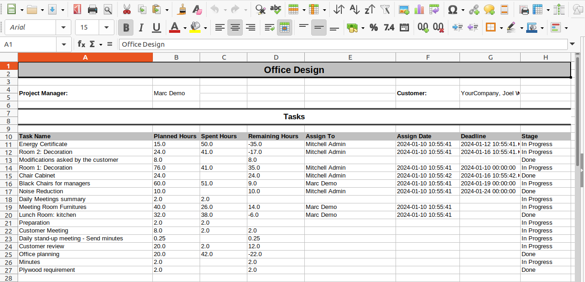Open recent documents dropdown beside Open folder
Viewport: 585px width, 282px height.
(42, 9)
